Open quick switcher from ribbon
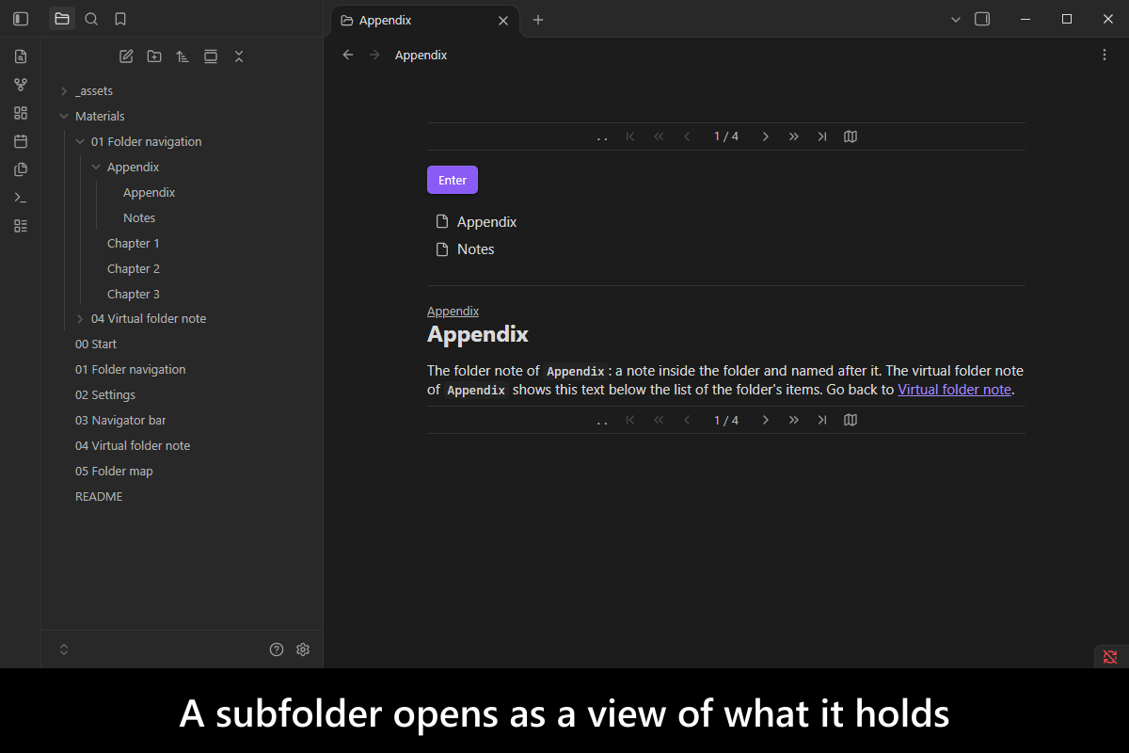 21,56
